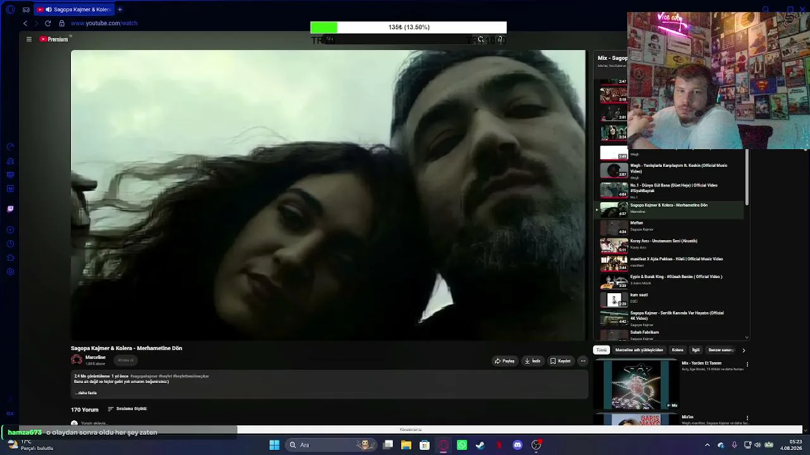Show more filter chips with right arrow
810x455 pixels.
tap(744, 350)
